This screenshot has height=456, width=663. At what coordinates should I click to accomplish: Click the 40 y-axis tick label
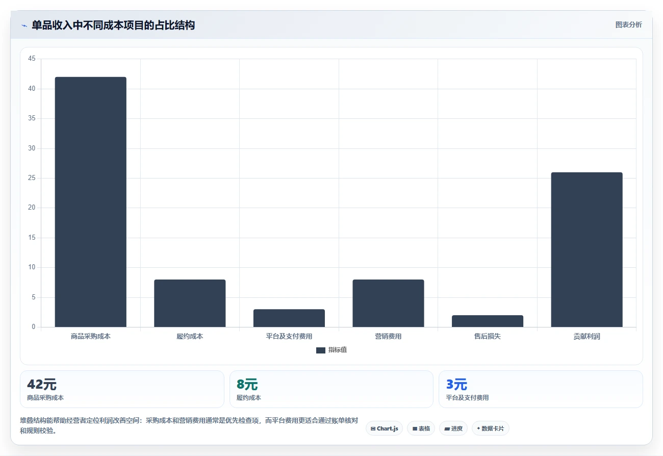tap(32, 89)
